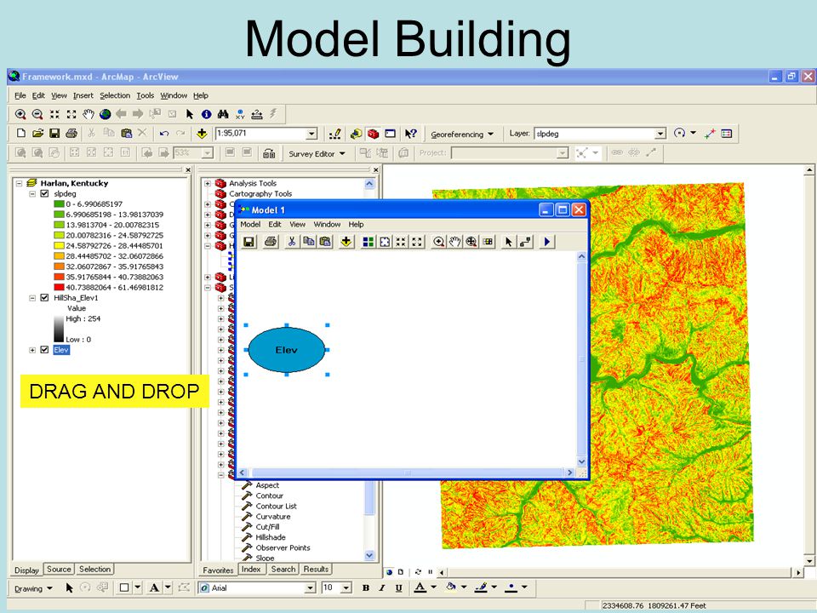Select the Zoom Out tool in ArcMap toolbar
The height and width of the screenshot is (613, 817).
37,114
